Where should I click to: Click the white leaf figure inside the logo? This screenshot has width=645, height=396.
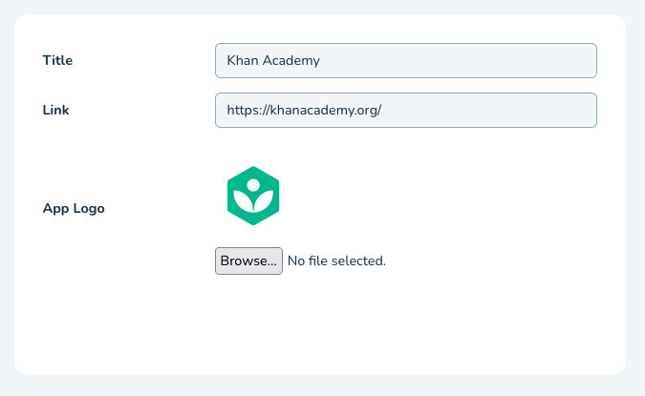click(252, 200)
